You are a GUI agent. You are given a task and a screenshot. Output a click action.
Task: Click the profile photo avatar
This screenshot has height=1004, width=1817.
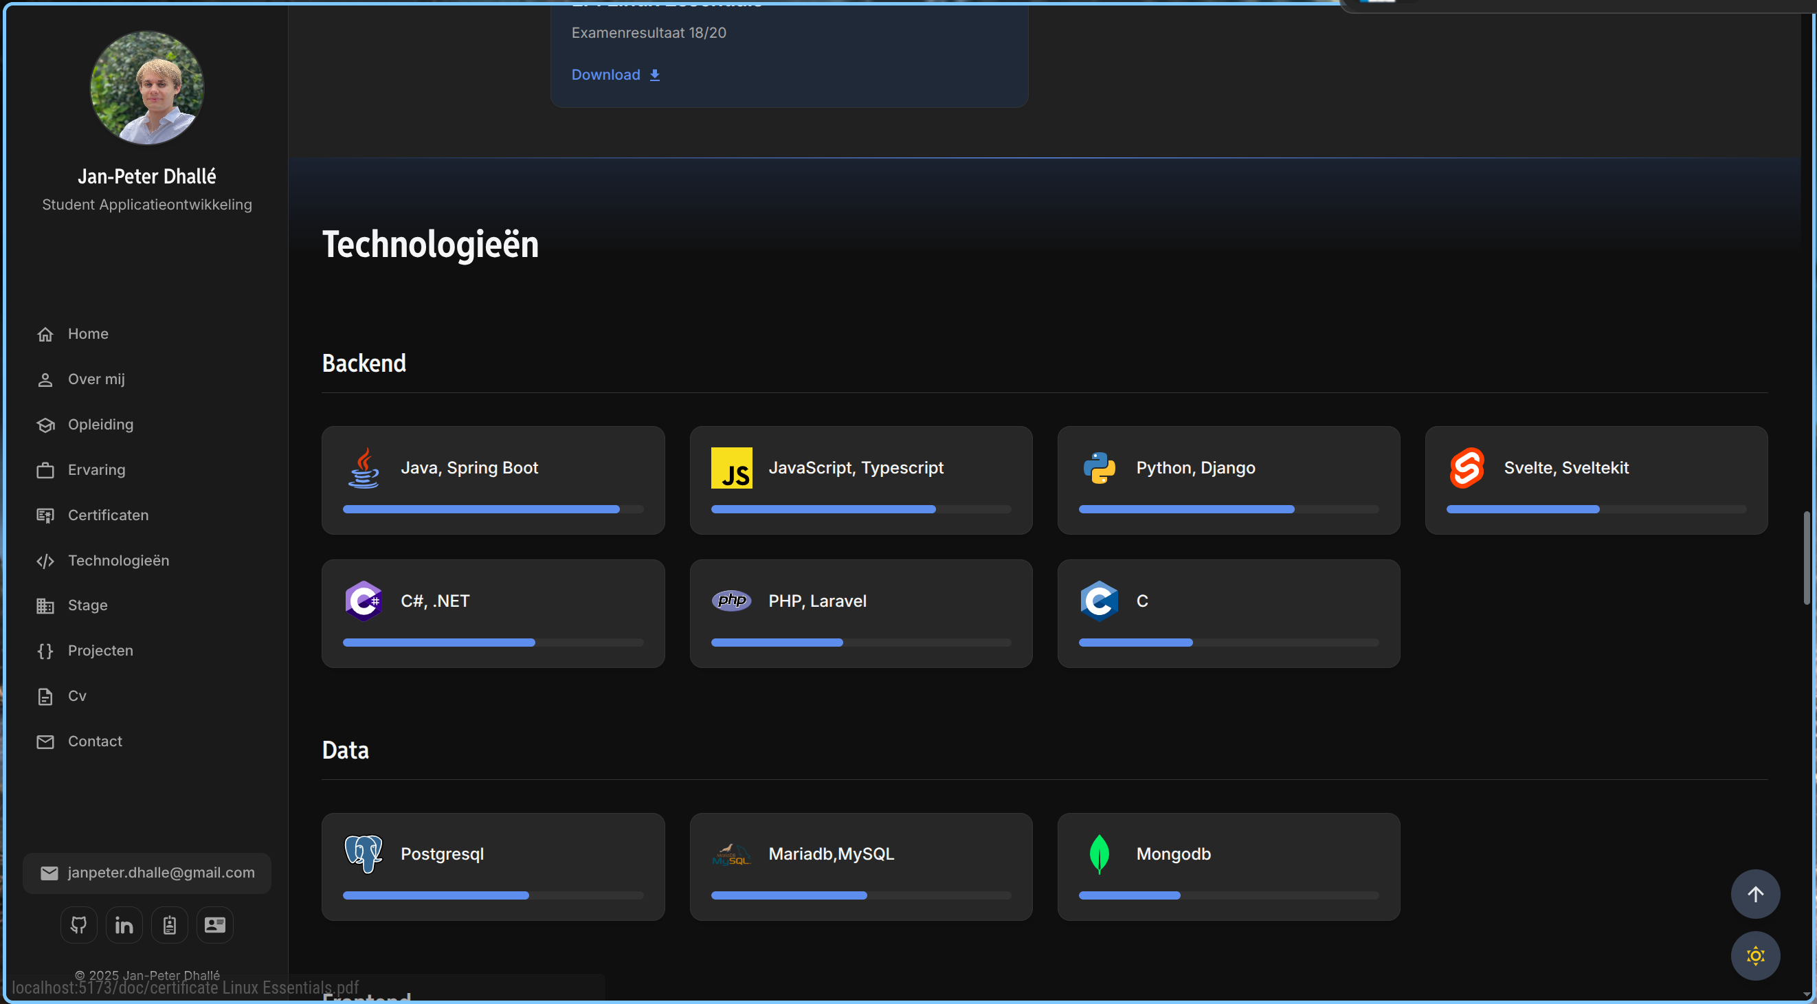click(x=146, y=87)
